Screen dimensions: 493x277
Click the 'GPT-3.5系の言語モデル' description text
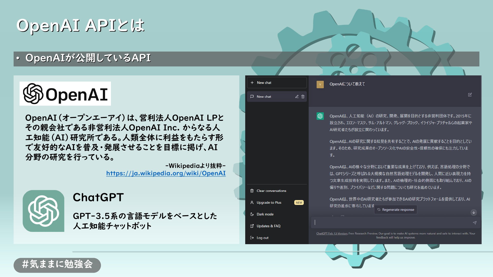[145, 221]
